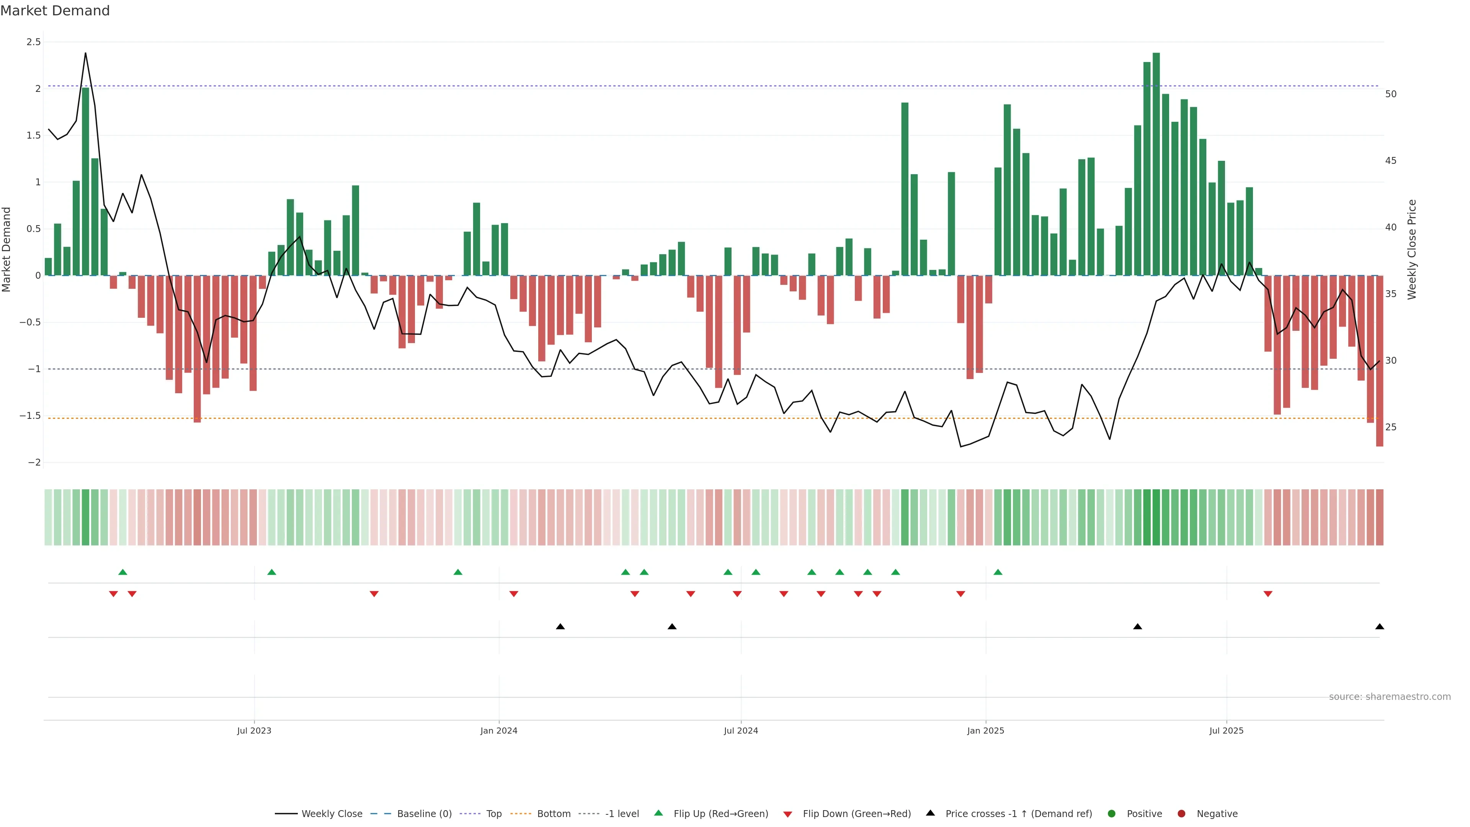Click the last green Flip Up marker after Jan 2025
Image resolution: width=1470 pixels, height=827 pixels.
(998, 572)
